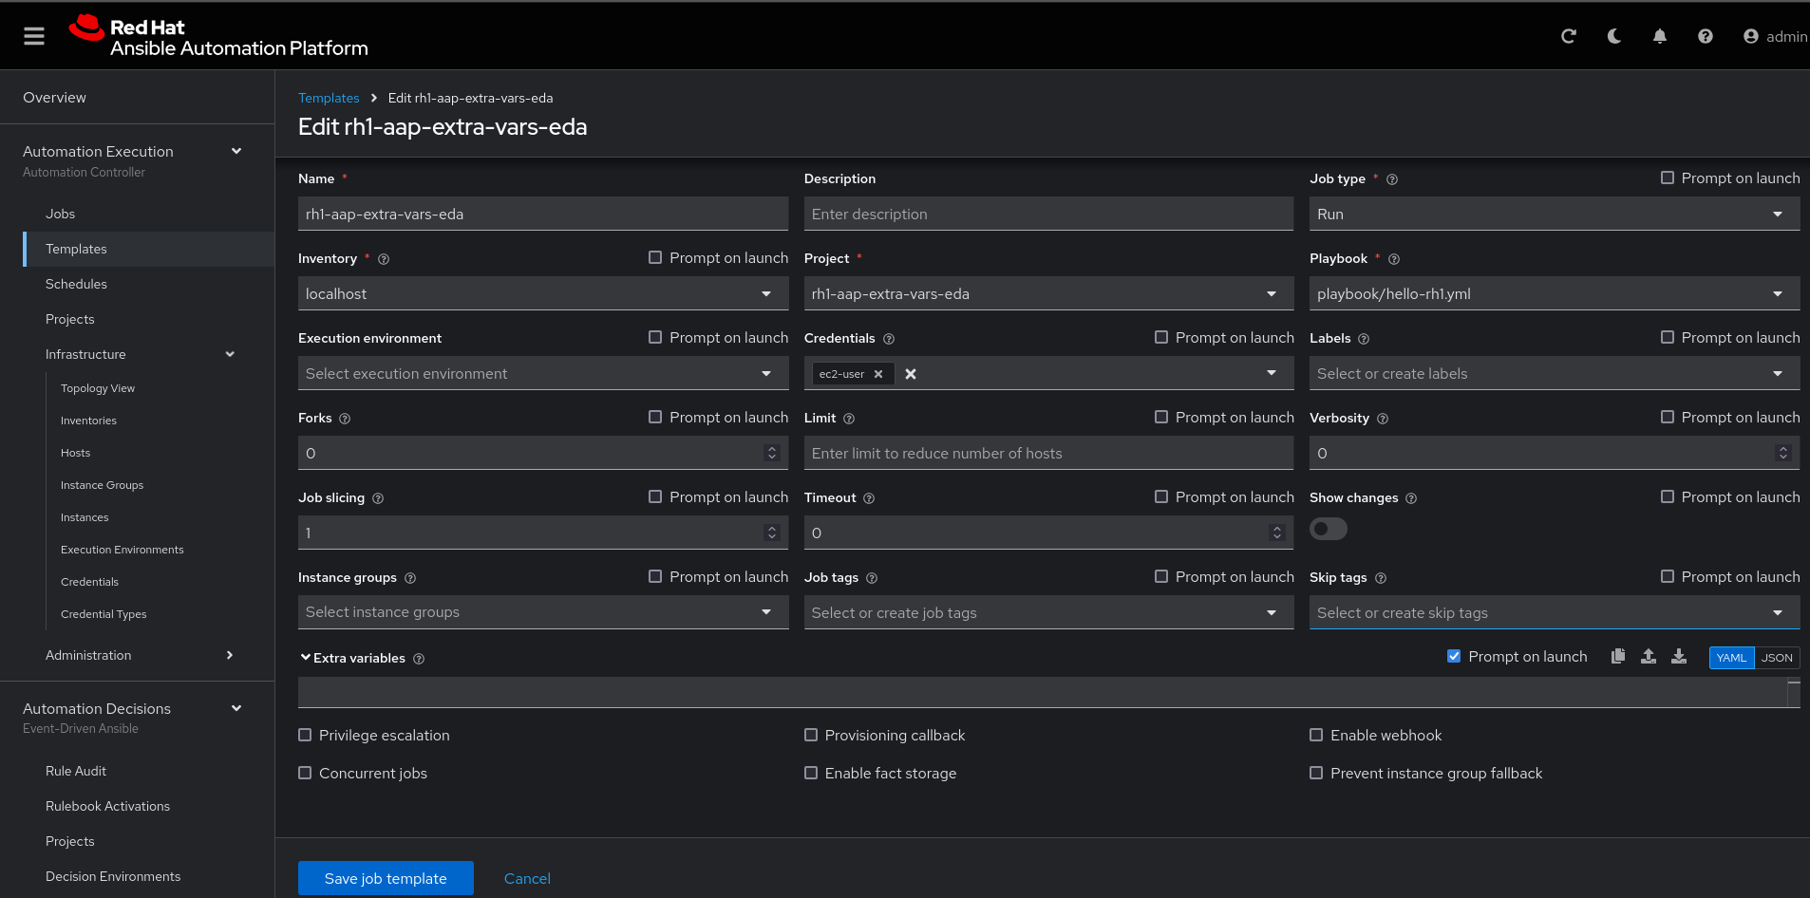1810x898 pixels.
Task: Click the Cancel link
Action: coord(527,878)
